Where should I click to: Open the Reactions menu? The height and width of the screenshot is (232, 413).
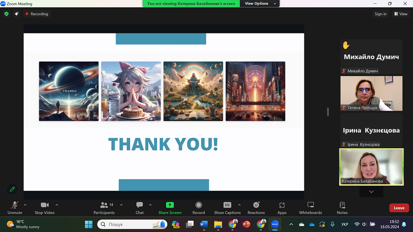(256, 207)
